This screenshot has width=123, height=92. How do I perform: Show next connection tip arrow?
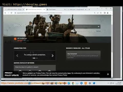point(53,56)
